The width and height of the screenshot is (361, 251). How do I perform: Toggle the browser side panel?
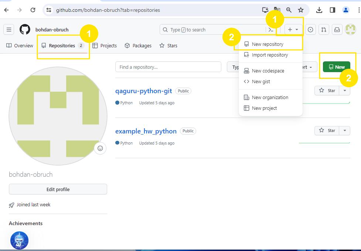pyautogui.click(x=333, y=10)
